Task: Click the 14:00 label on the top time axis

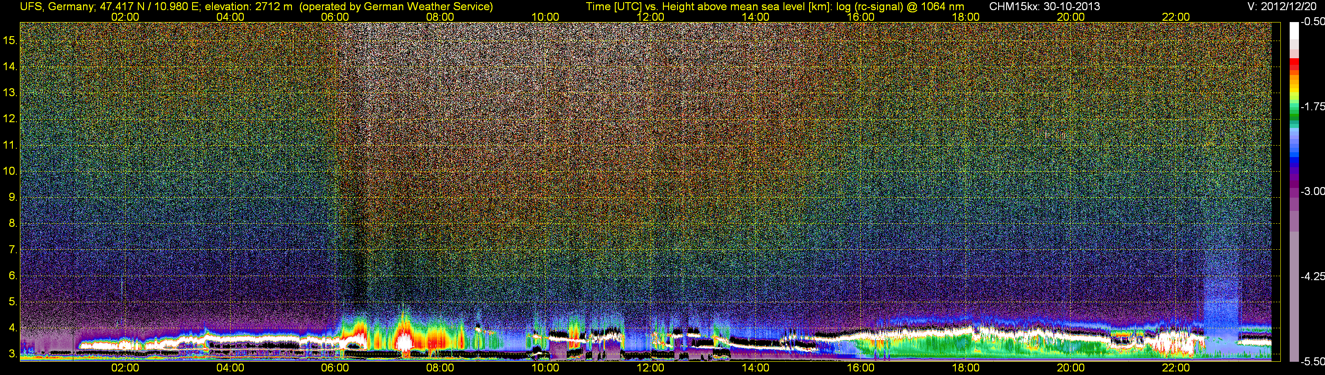Action: point(756,17)
